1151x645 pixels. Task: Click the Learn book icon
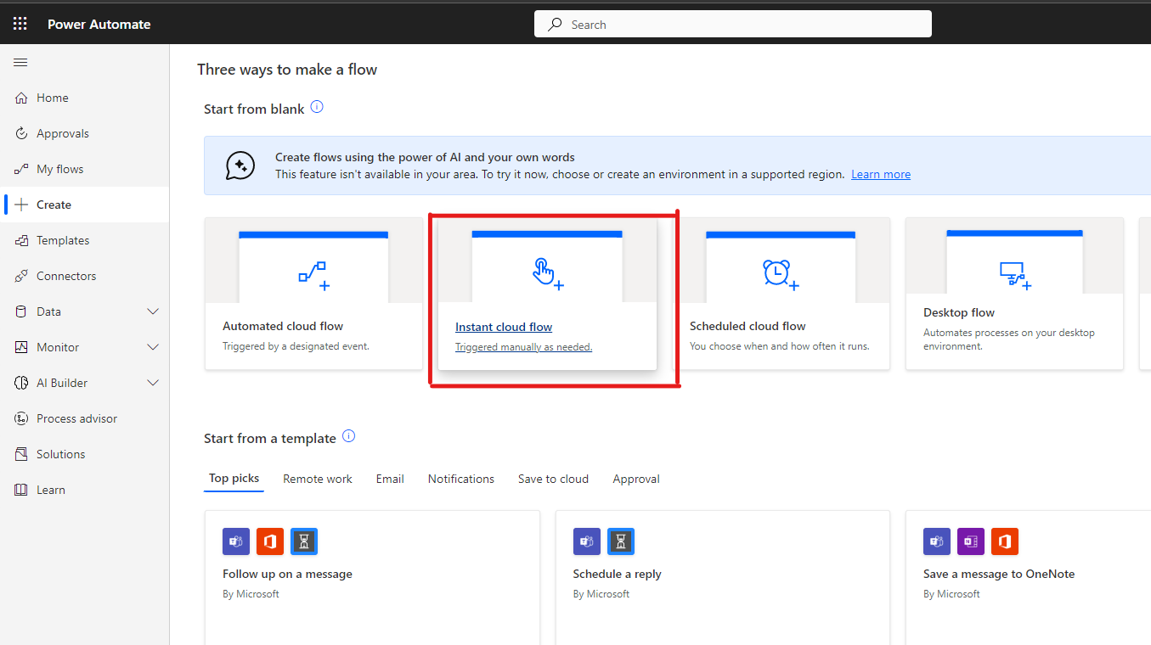[x=21, y=490]
